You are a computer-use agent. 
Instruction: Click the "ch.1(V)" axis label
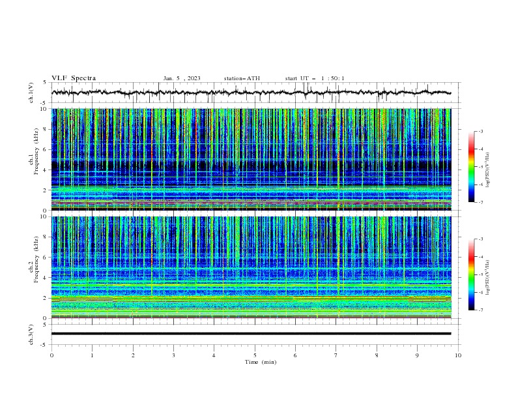[x=31, y=93]
